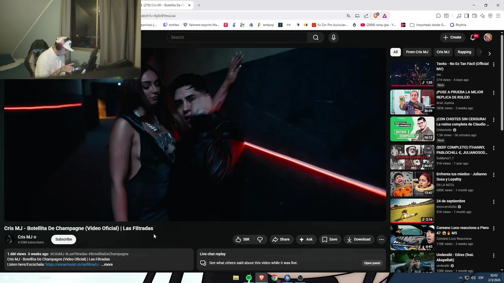This screenshot has width=504, height=283.
Task: Expand video description with ...more
Action: 107,265
